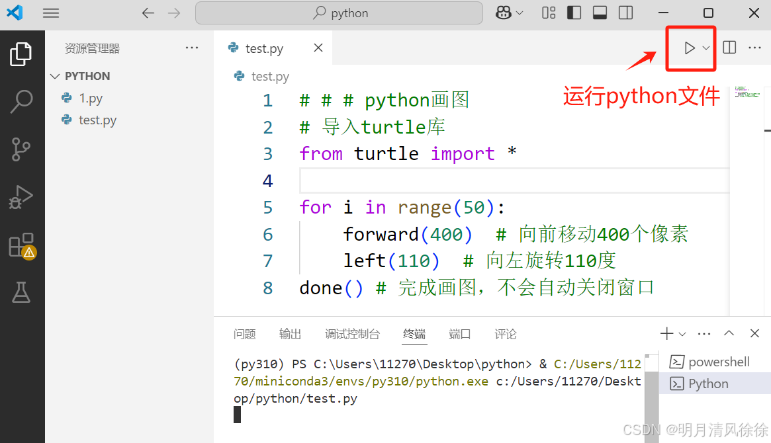Click the 'left(110)' code
This screenshot has height=443, width=771.
[x=391, y=261]
